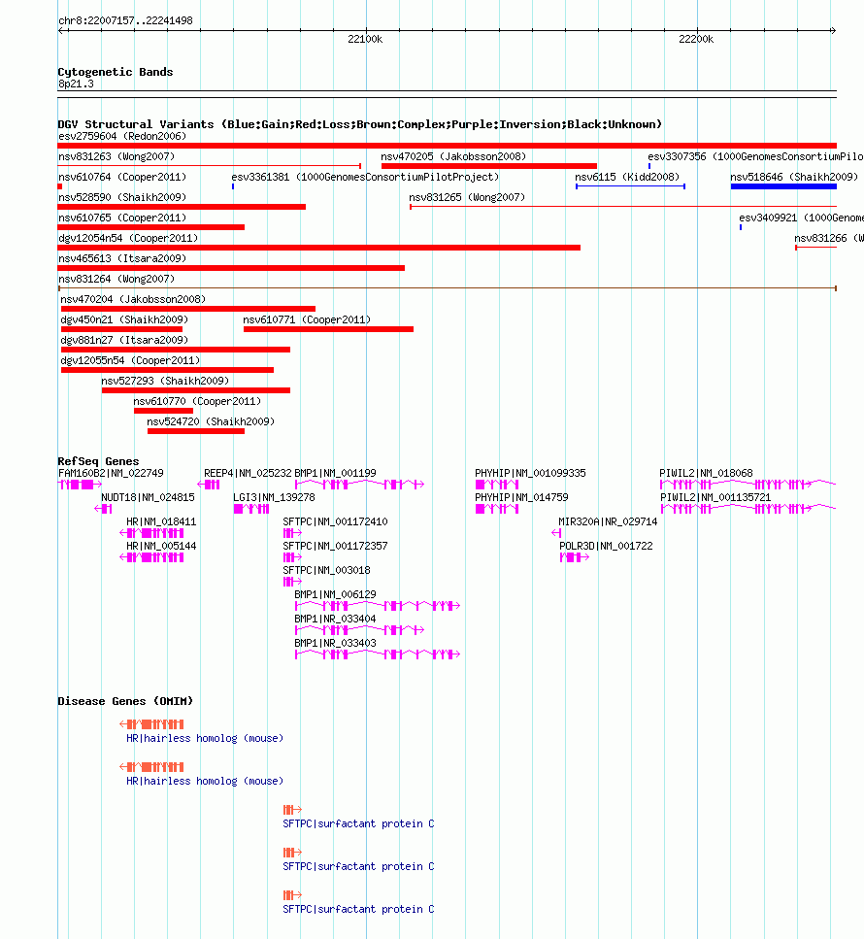Click nsv831265 (Wong2007) label

click(467, 198)
